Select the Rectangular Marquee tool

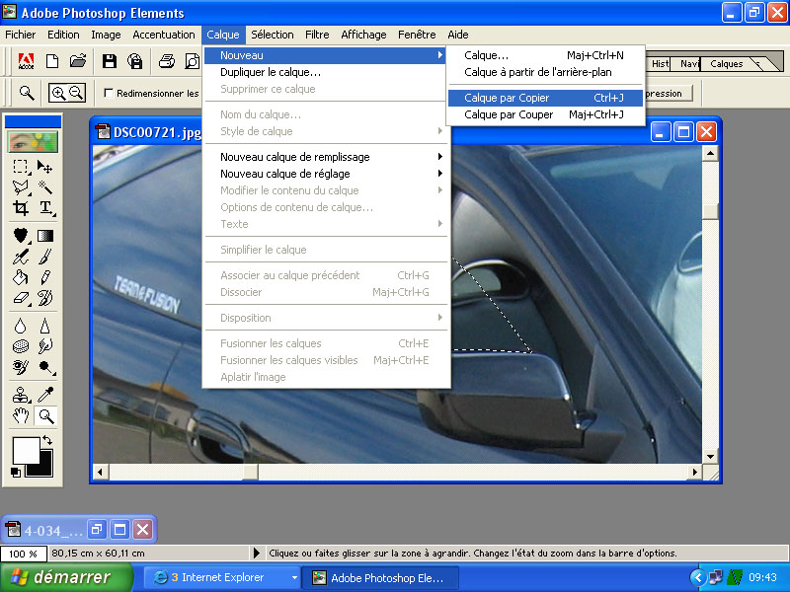(x=21, y=167)
